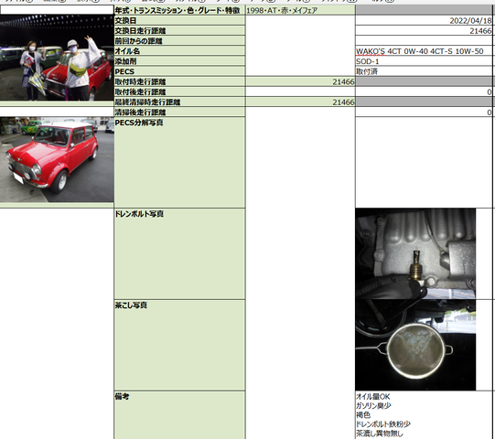
Task: Select the drain bolt photo
Action: click(x=415, y=253)
